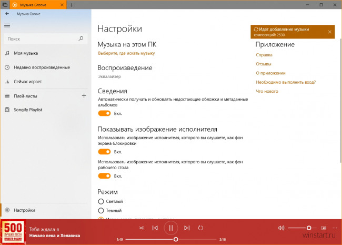Switch to mini player view icon
Screen dimensions: 342x245
click(x=323, y=228)
